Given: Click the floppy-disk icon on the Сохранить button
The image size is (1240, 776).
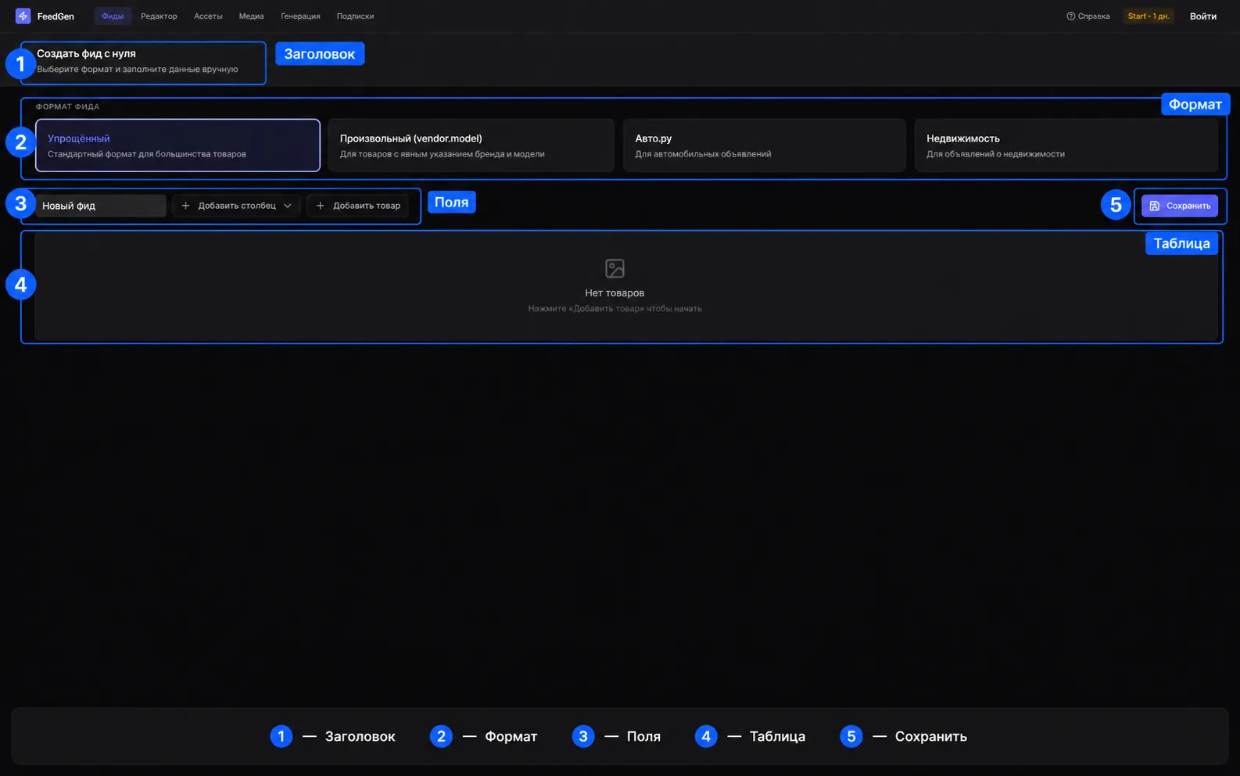Looking at the screenshot, I should (x=1154, y=206).
